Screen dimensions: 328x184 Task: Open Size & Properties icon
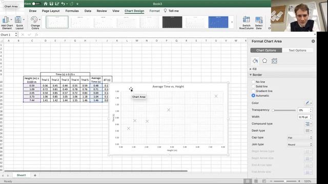coord(274,61)
